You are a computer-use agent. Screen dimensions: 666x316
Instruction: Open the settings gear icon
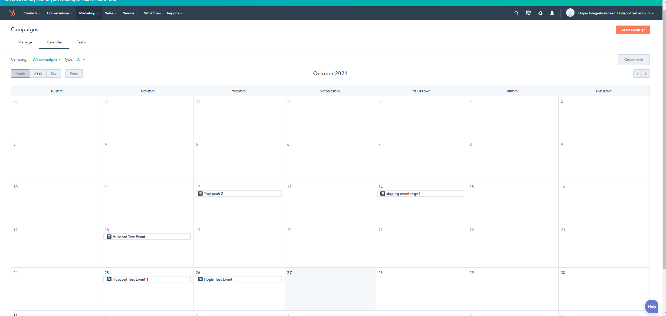click(540, 13)
